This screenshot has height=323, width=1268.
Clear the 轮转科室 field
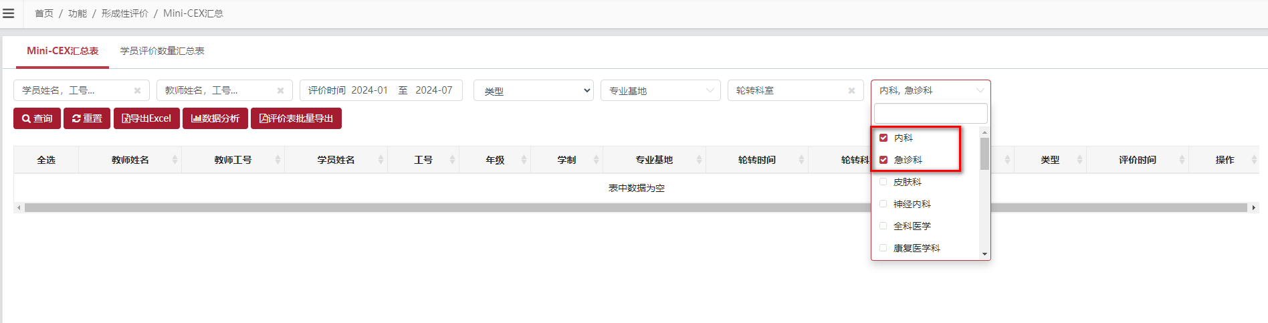point(851,91)
